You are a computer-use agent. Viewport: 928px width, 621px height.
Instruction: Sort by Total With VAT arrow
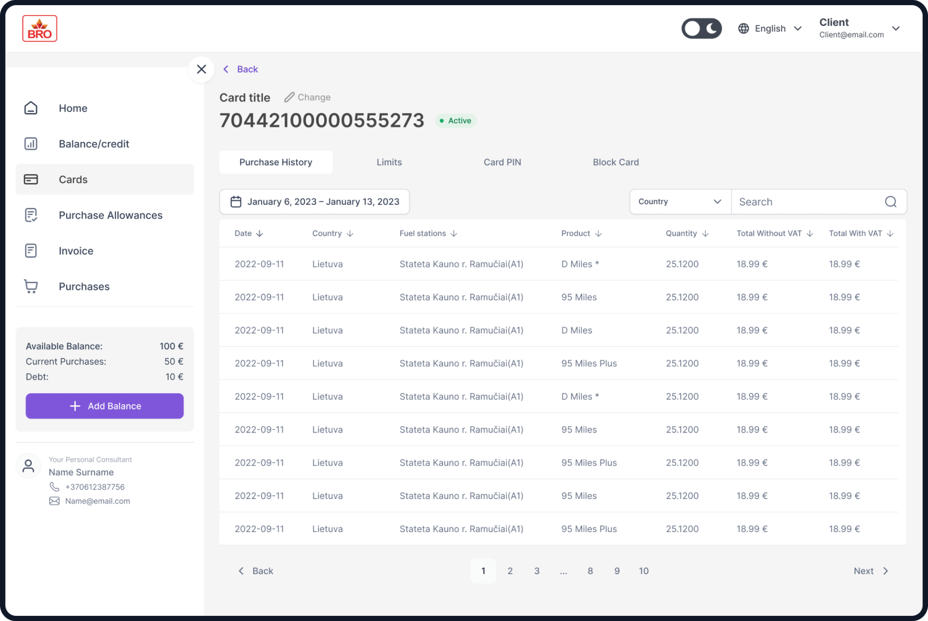click(x=890, y=233)
